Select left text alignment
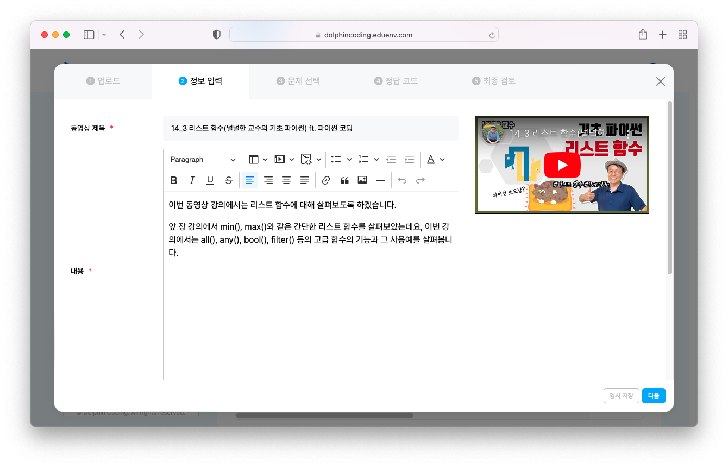Viewport: 728px width, 467px height. pos(250,180)
